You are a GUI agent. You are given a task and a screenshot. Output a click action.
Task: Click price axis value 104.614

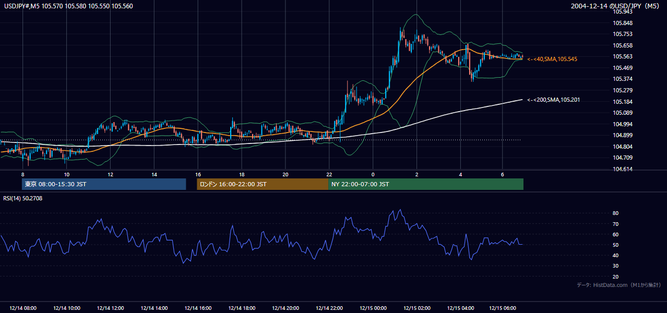tap(622, 169)
